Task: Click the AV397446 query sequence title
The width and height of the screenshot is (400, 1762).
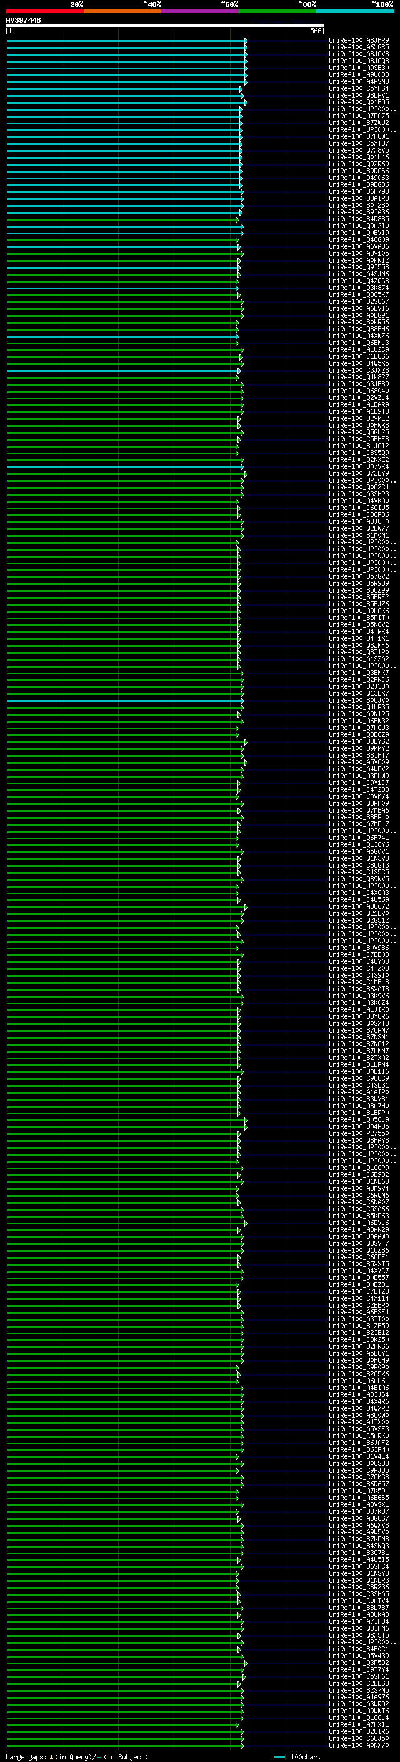Action: [x=23, y=20]
